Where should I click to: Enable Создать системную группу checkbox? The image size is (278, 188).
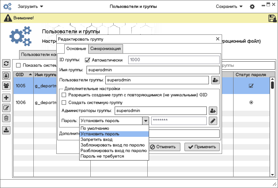[64, 102]
